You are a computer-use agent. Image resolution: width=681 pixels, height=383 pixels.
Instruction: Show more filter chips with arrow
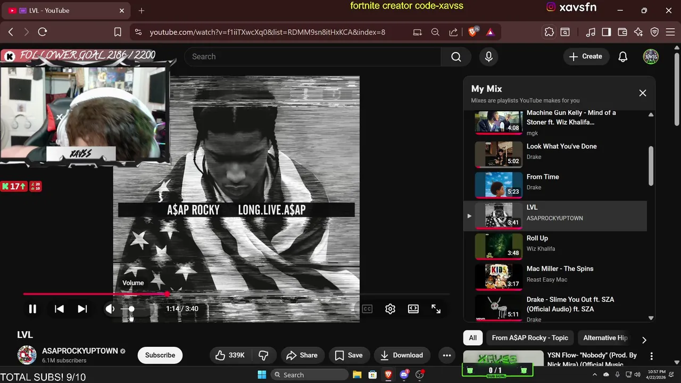click(644, 340)
